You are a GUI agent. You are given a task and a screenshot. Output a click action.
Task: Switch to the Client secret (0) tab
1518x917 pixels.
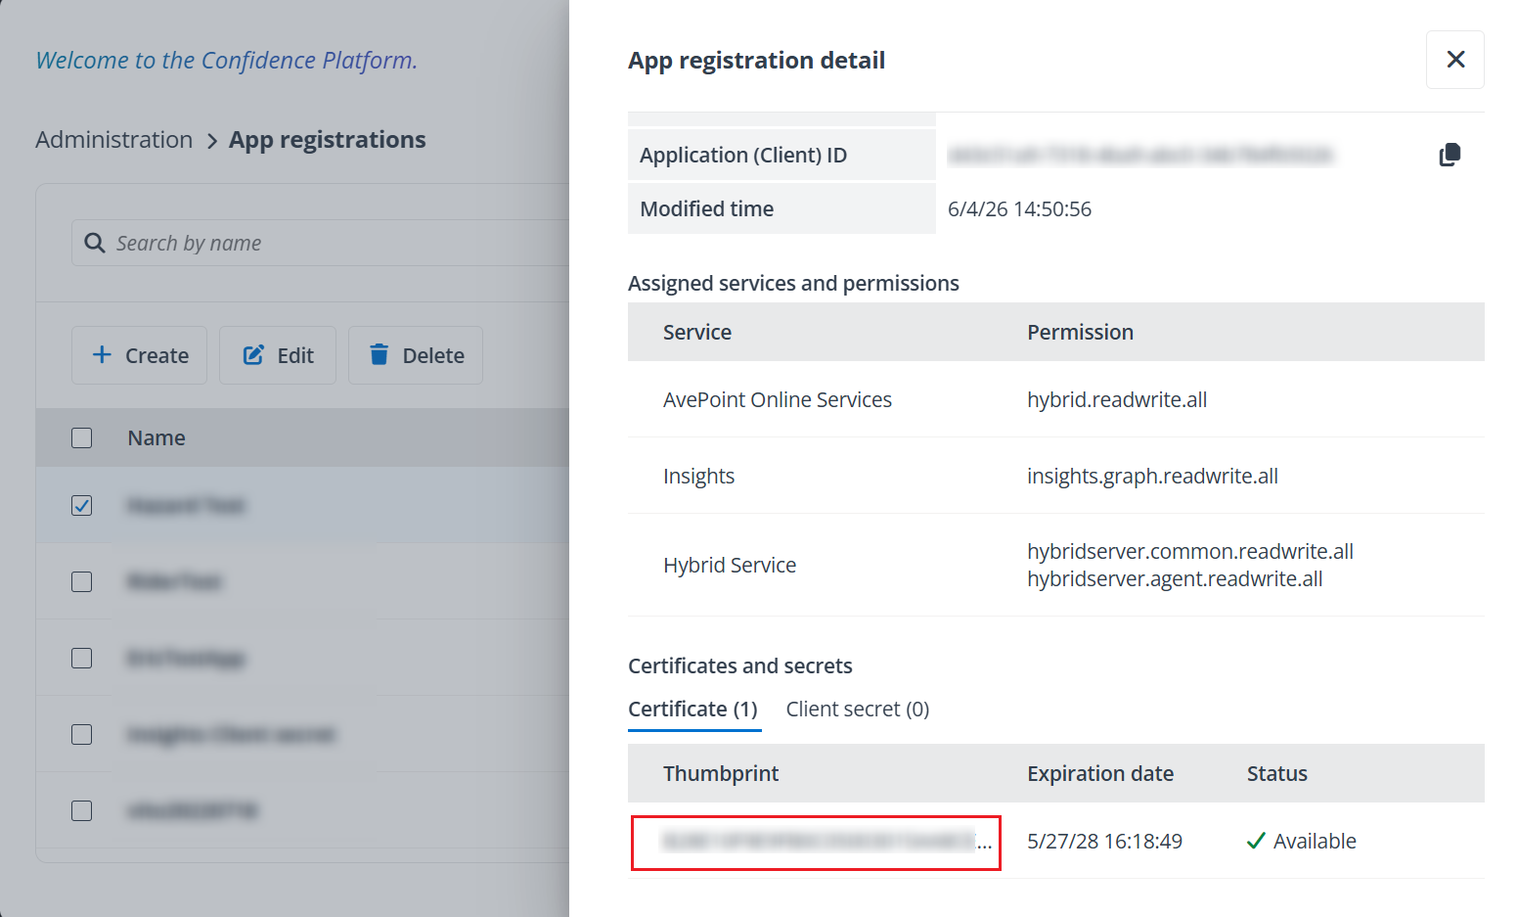click(858, 710)
